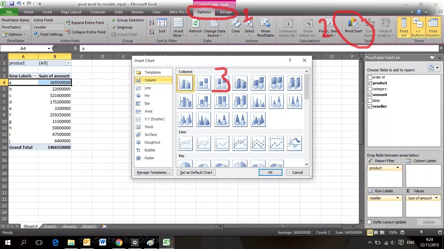
Task: Click the PivotChart tool
Action: coord(353,26)
